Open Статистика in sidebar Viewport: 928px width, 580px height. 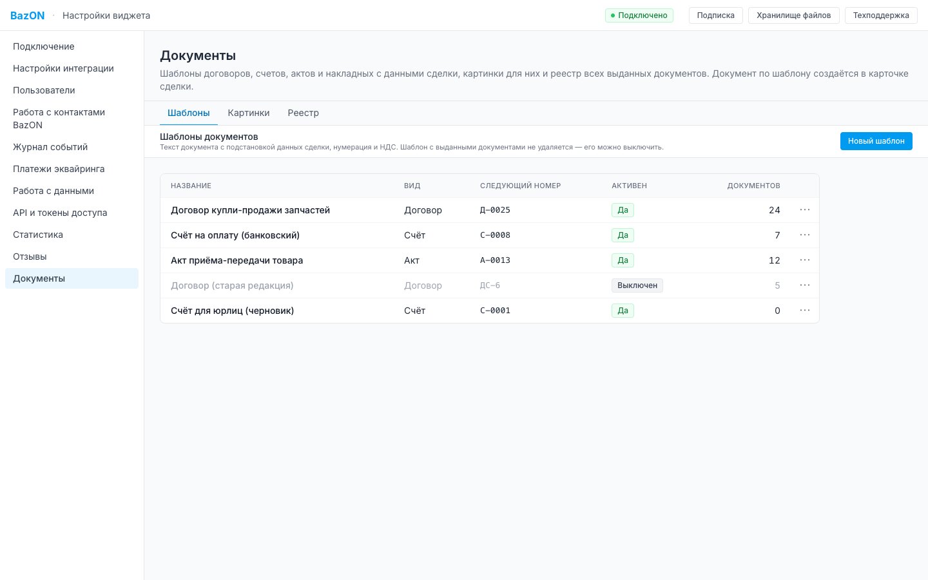coord(72,235)
